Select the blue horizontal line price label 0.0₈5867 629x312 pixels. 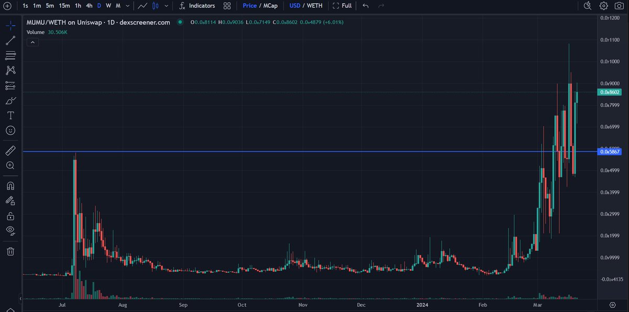(x=609, y=152)
